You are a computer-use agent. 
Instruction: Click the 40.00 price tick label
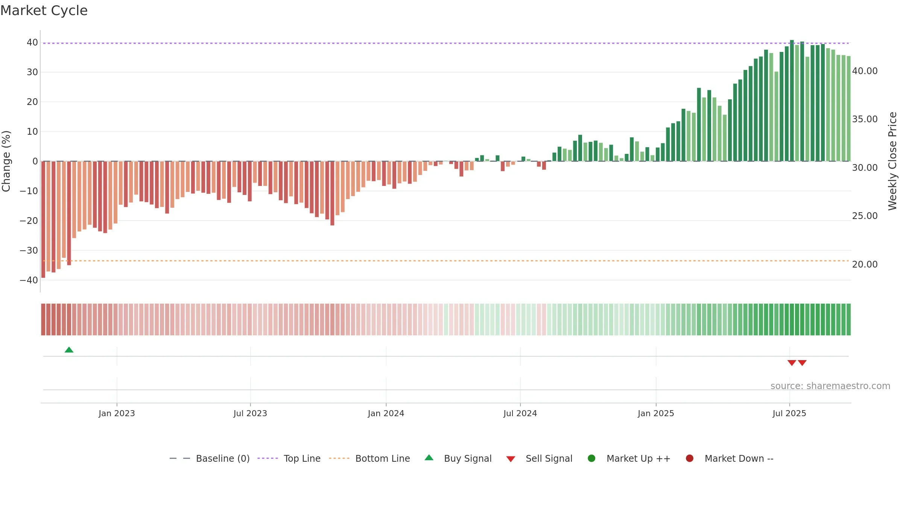pyautogui.click(x=865, y=71)
